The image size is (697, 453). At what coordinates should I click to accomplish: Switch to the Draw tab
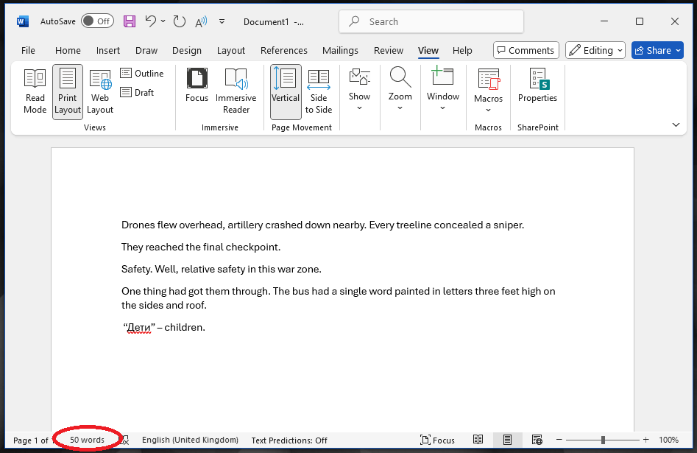(146, 51)
